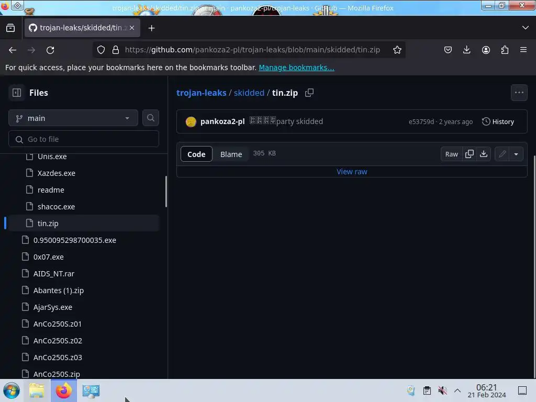Open the main branch selector dropdown
This screenshot has width=536, height=402.
[73, 118]
